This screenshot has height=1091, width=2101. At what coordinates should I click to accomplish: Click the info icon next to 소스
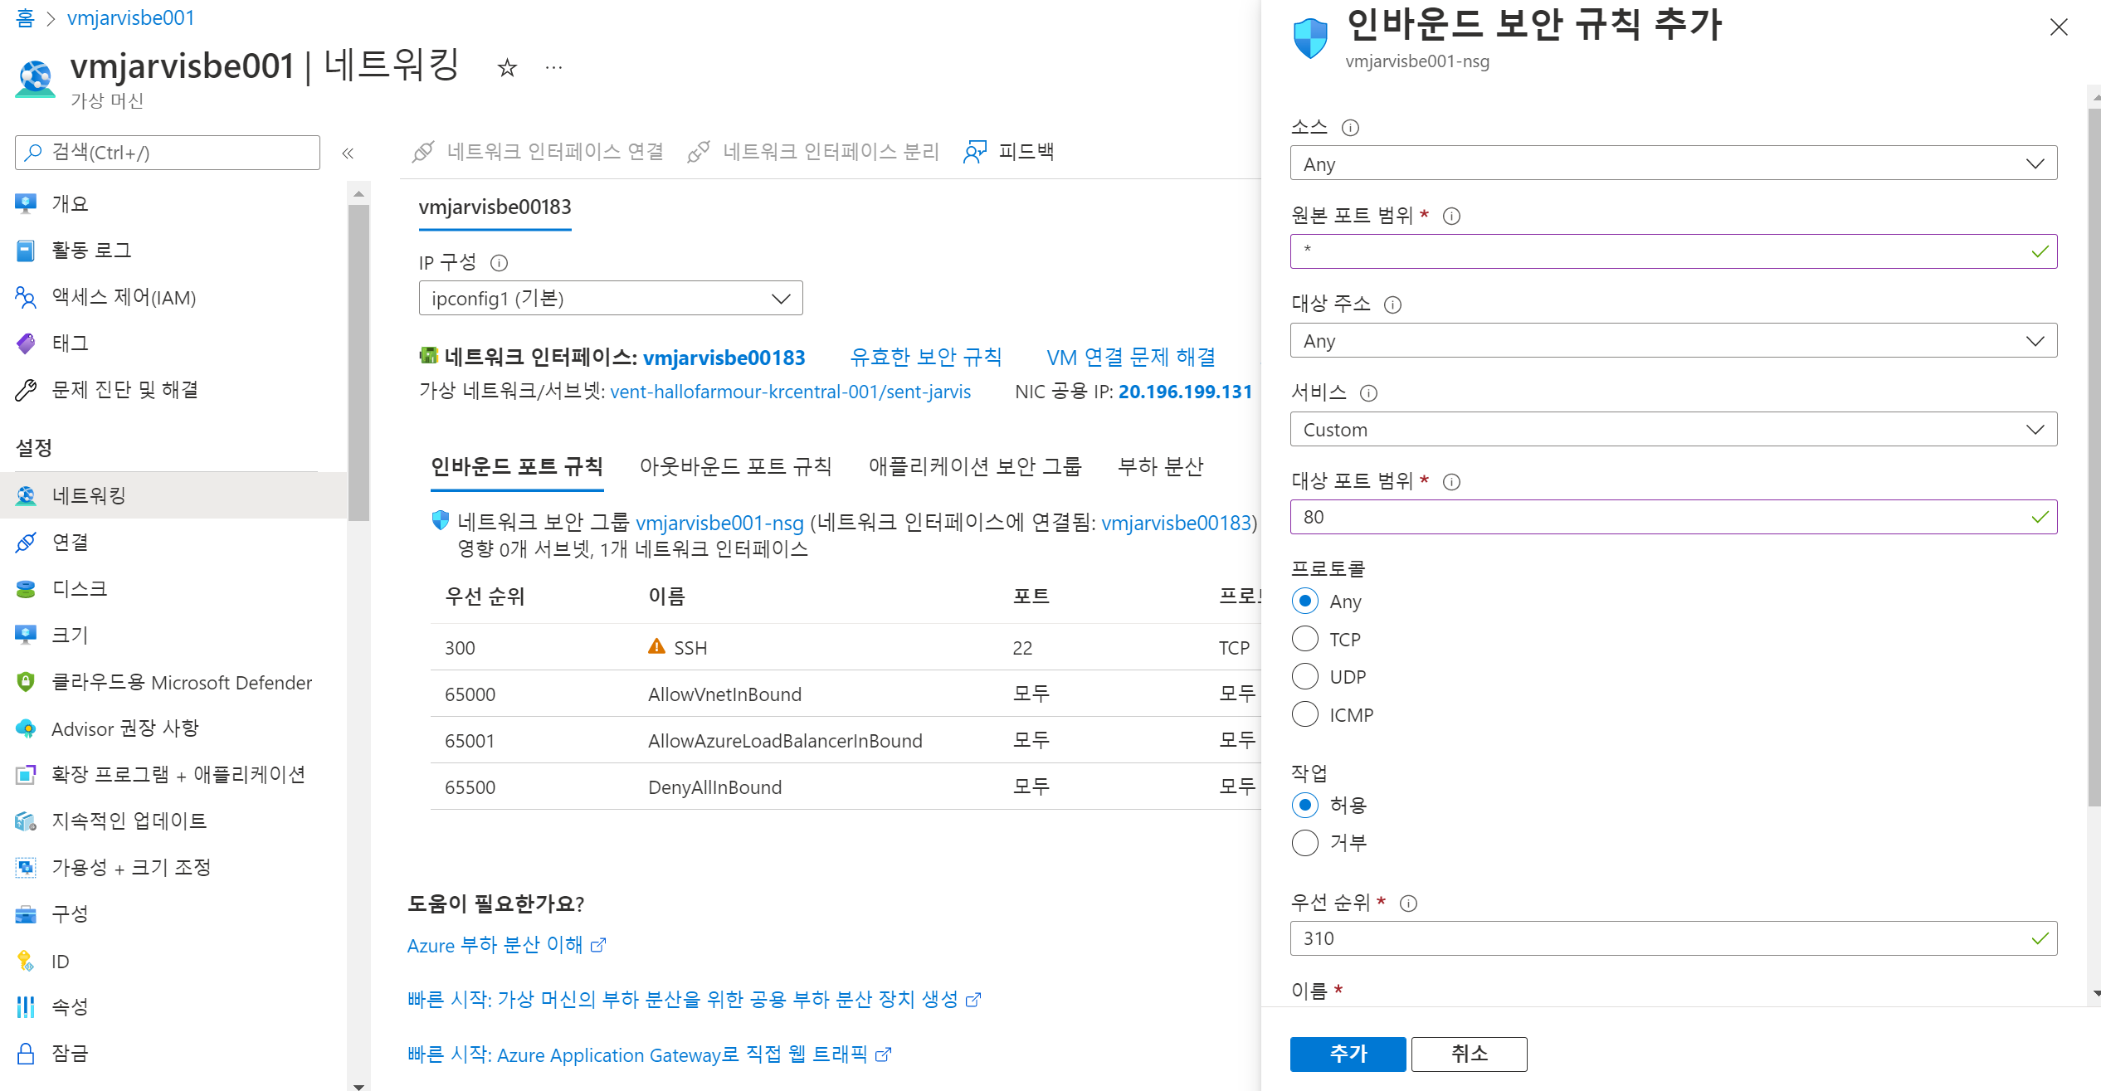(1350, 128)
